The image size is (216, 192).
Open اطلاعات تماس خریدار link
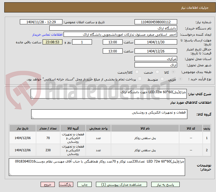(47, 35)
